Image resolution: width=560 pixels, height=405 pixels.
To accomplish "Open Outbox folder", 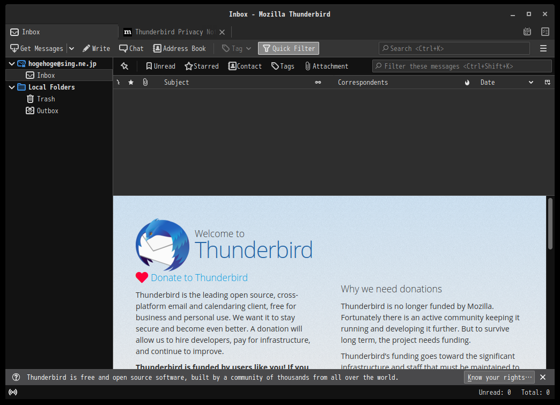I will pos(48,111).
